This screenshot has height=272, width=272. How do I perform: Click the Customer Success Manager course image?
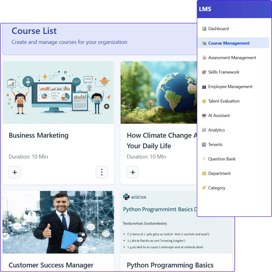(x=58, y=222)
